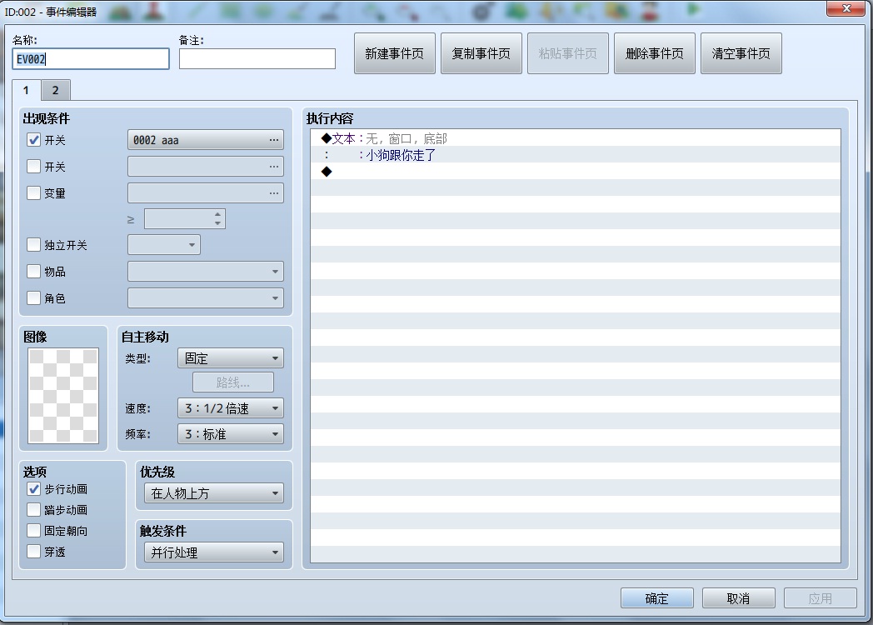Click the 路线... route button
Screen dimensions: 873x625
pos(233,382)
